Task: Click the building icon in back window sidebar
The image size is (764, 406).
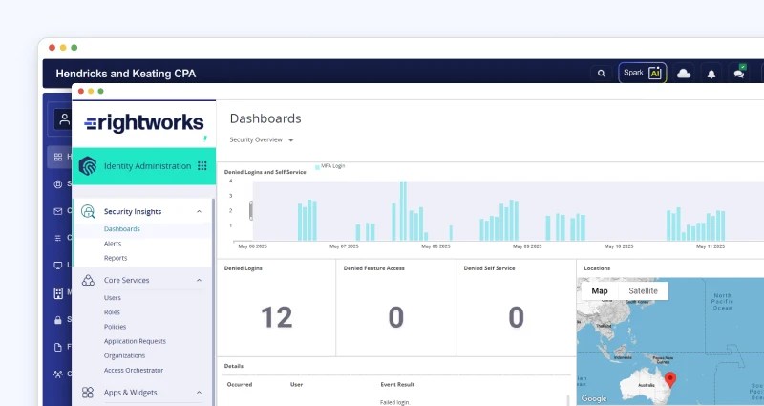Action: pos(58,292)
